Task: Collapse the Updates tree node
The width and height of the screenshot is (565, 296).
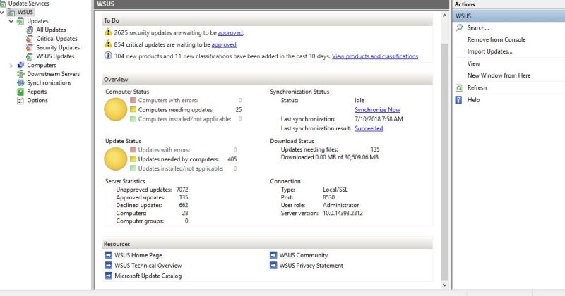Action: [11, 21]
